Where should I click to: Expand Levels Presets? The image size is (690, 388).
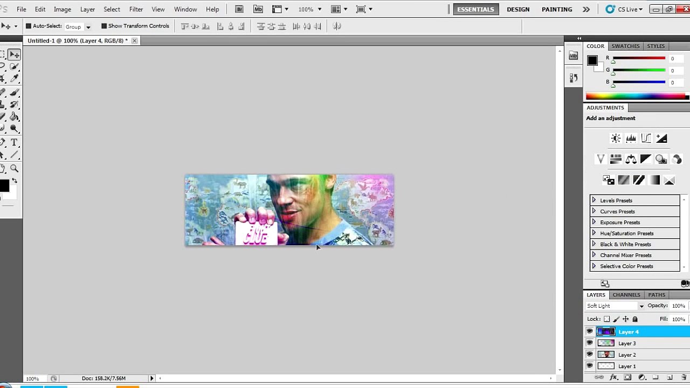[594, 200]
